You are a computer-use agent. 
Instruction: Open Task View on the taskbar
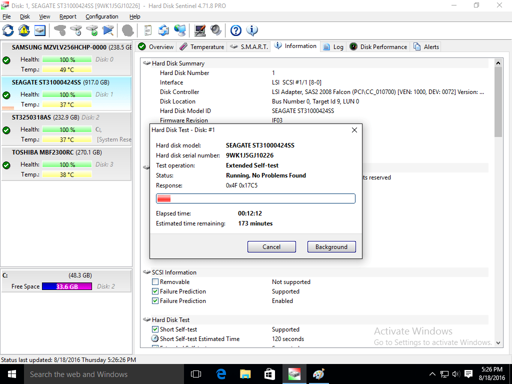tap(196, 374)
